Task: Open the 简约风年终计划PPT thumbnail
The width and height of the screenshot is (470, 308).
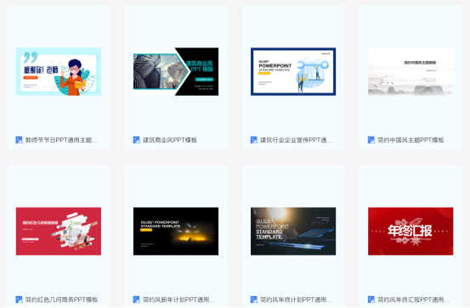Action: (x=293, y=231)
